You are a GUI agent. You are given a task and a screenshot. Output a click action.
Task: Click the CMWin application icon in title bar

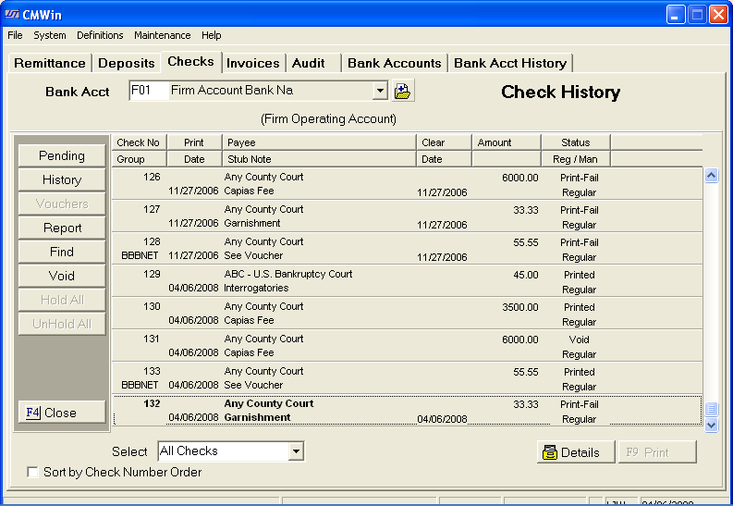pos(13,14)
